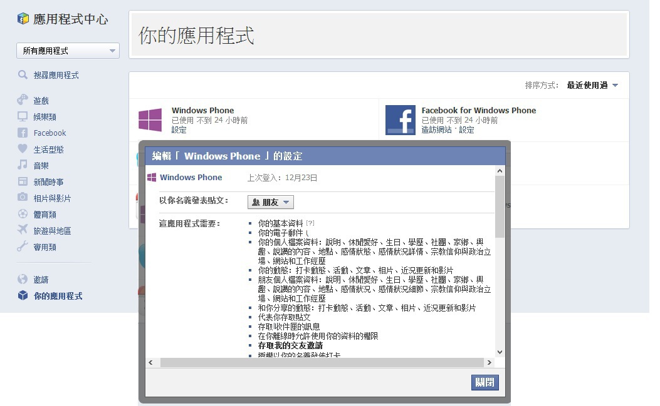Click the 存取收件匣的訊息 permission line
The width and height of the screenshot is (660, 406).
pos(289,327)
